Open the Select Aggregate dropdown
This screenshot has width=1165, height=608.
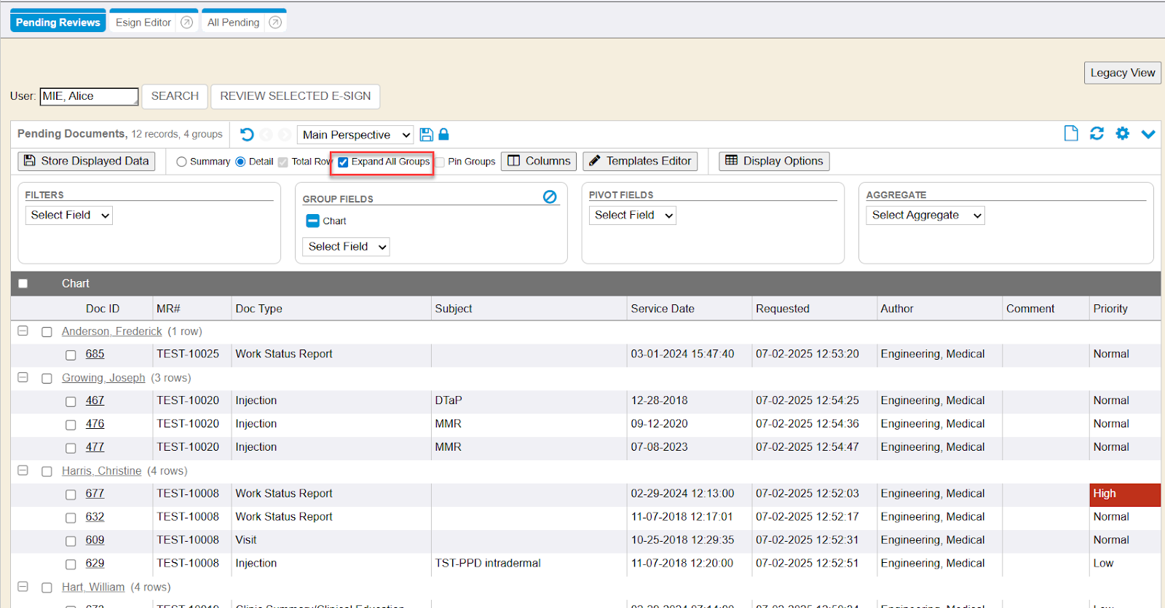pyautogui.click(x=925, y=216)
